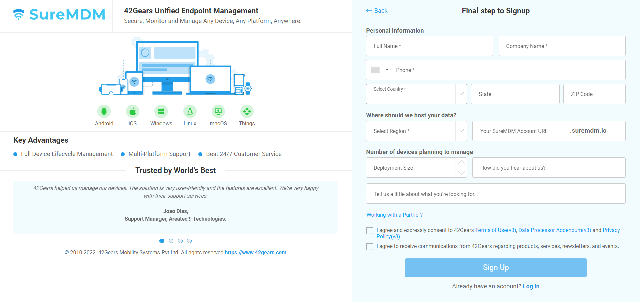Screen dimensions: 640x302
Task: Select the Things platform icon
Action: point(247,111)
